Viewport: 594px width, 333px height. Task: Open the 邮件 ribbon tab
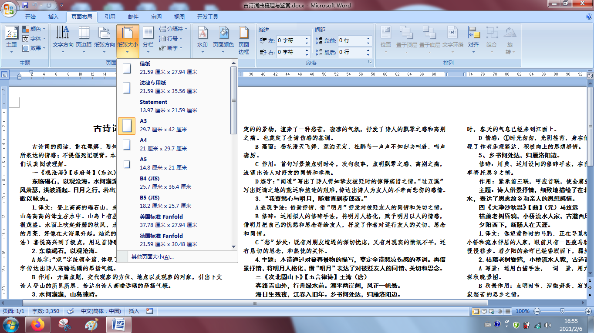click(133, 16)
